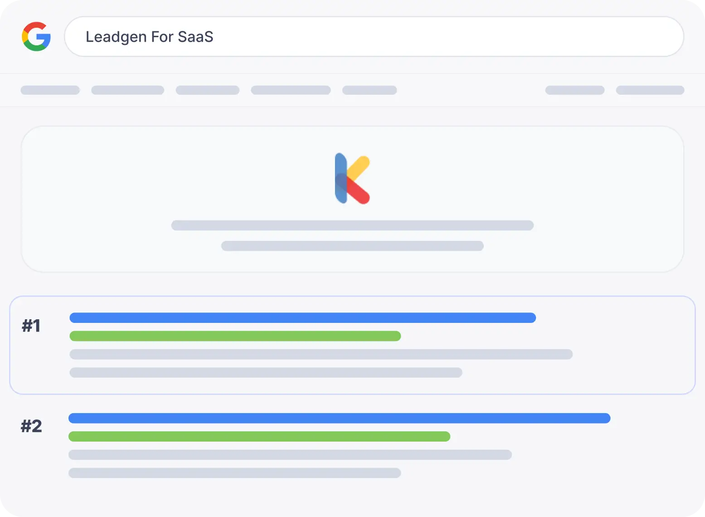Click the 'Leadgen For SaaS' search field
The width and height of the screenshot is (705, 517).
click(x=374, y=37)
